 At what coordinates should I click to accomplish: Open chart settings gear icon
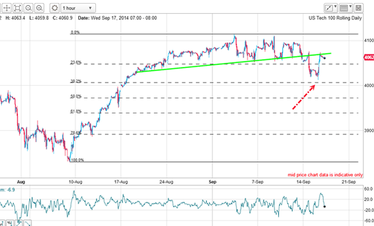55,8
